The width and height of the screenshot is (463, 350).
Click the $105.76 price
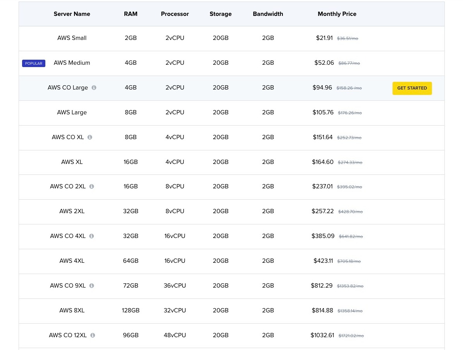pos(323,112)
